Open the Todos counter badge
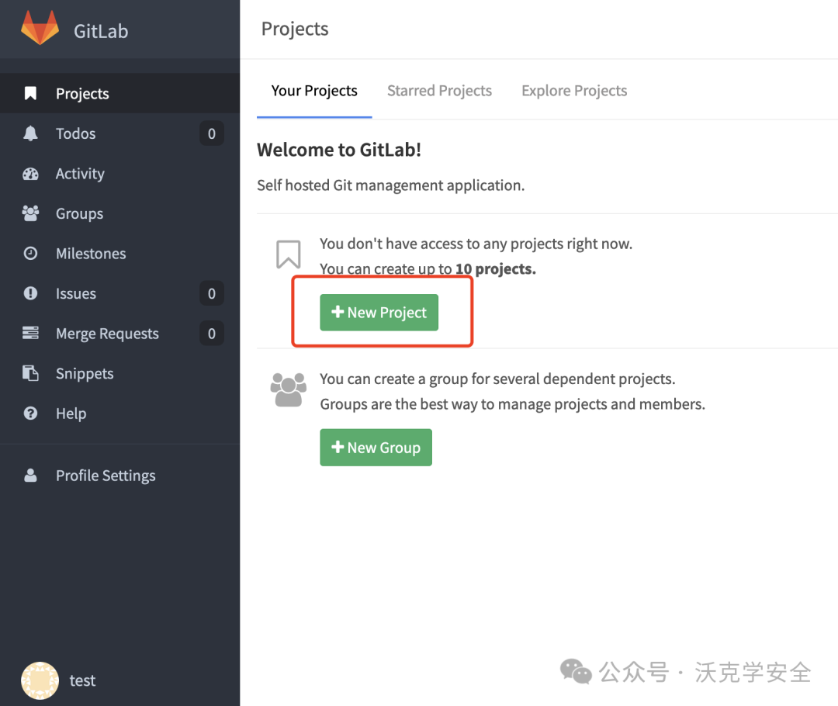The height and width of the screenshot is (706, 838). pyautogui.click(x=212, y=133)
